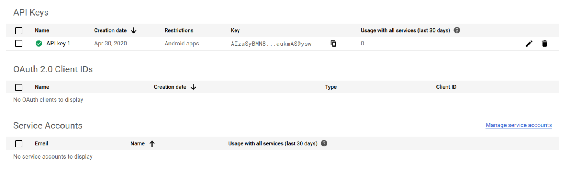Image resolution: width=570 pixels, height=170 pixels.
Task: Toggle select-all Service Accounts checkbox
Action: click(x=19, y=144)
